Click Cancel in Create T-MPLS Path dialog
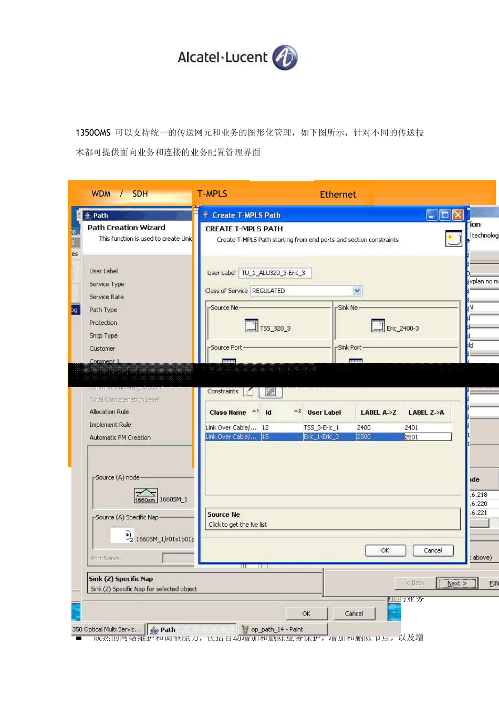Image resolution: width=499 pixels, height=707 pixels. (433, 550)
